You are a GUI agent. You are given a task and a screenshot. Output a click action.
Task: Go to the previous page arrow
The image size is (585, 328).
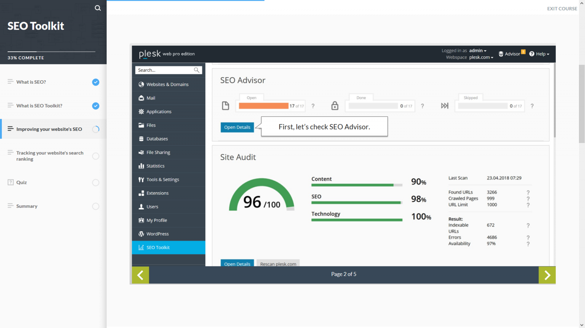point(140,275)
